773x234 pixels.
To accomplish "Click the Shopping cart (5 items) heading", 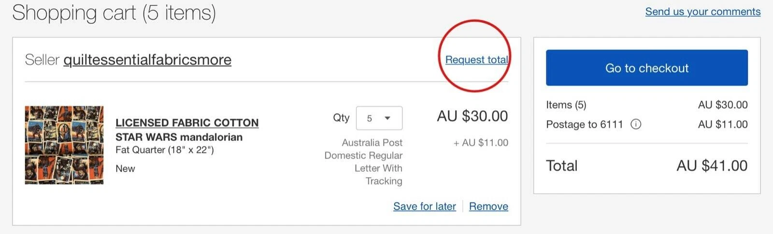I will [x=114, y=13].
